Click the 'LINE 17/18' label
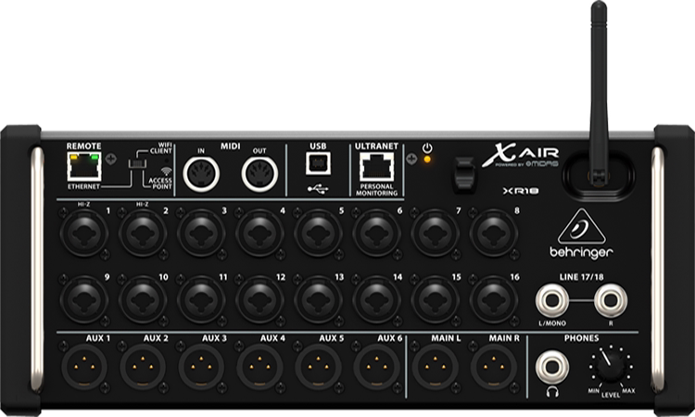This screenshot has width=695, height=417. [x=582, y=277]
